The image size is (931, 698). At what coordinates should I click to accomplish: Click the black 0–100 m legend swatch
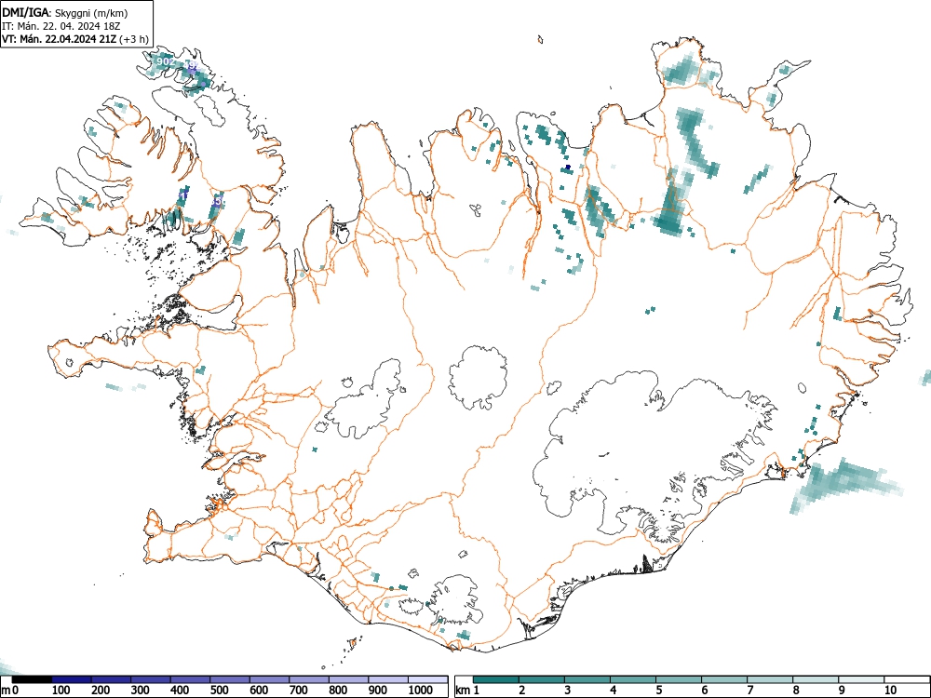tap(32, 679)
